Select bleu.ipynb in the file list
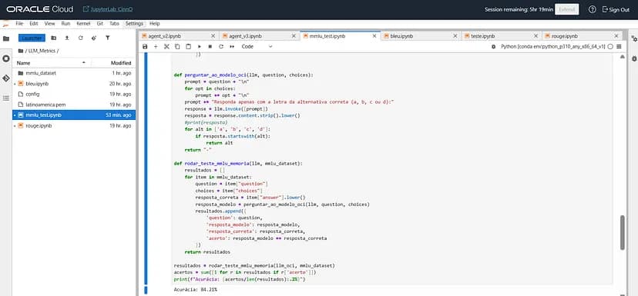The image size is (638, 296). point(74,84)
